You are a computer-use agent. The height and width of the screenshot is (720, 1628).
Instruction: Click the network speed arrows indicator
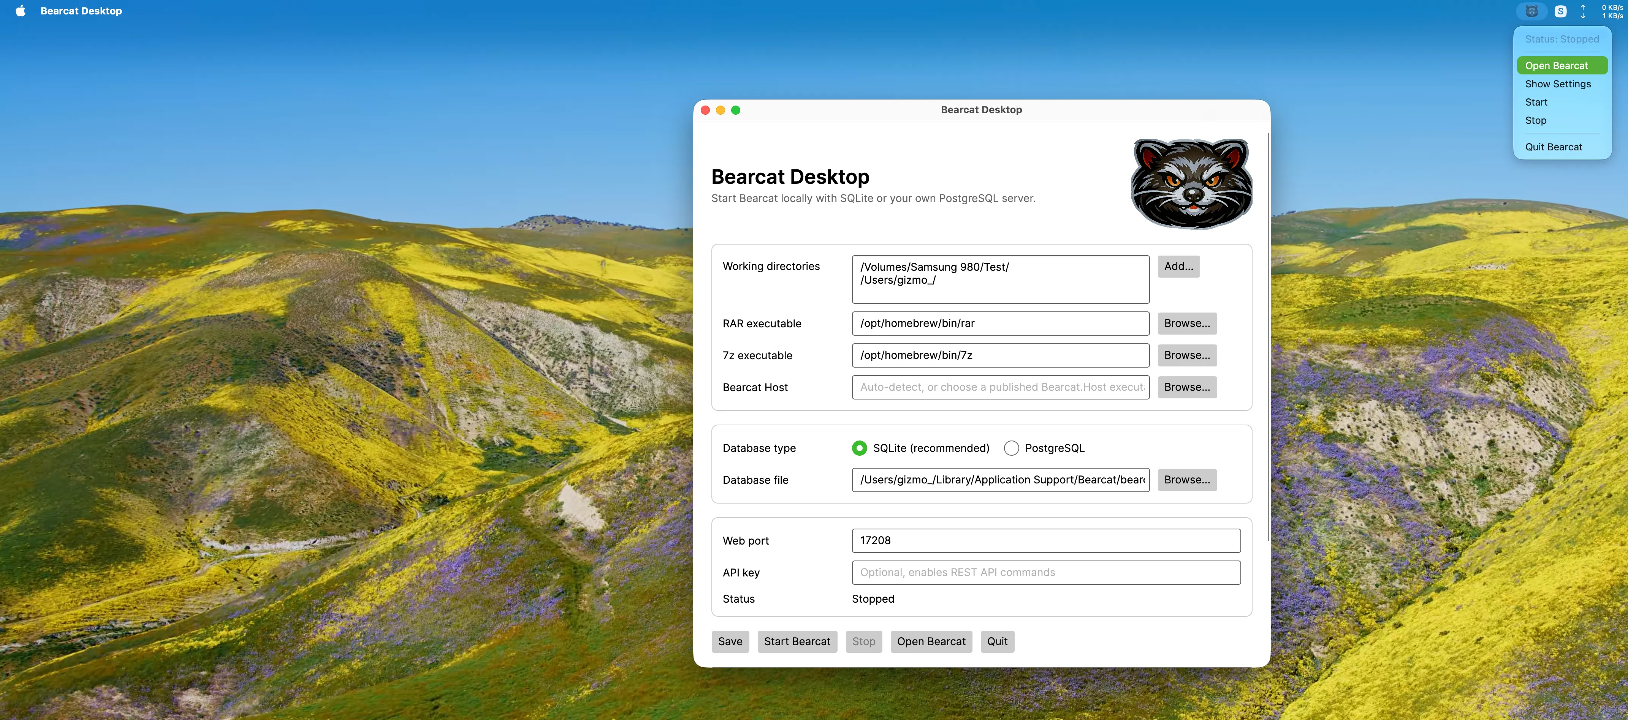(1583, 11)
